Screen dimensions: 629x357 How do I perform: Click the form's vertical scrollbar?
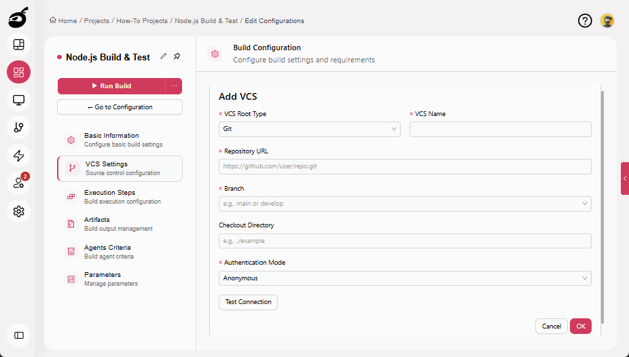(602, 207)
